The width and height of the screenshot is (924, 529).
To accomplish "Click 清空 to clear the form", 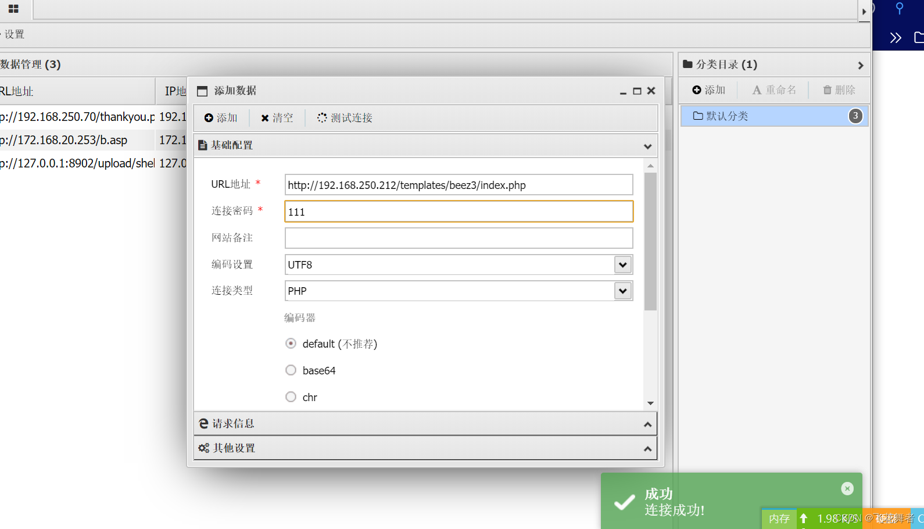I will click(x=277, y=118).
